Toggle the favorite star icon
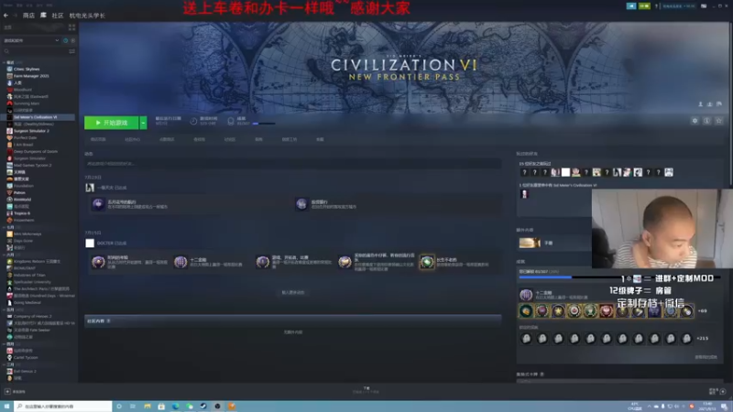Viewport: 733px width, 412px height. pyautogui.click(x=719, y=121)
